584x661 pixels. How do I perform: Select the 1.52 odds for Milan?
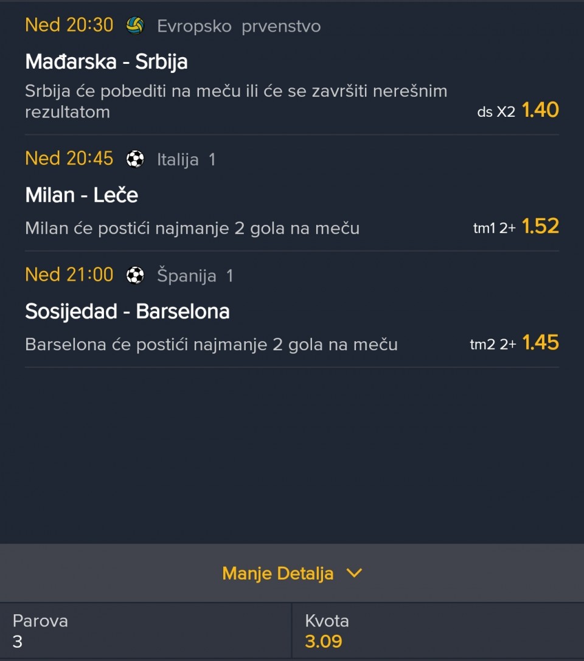tap(540, 226)
